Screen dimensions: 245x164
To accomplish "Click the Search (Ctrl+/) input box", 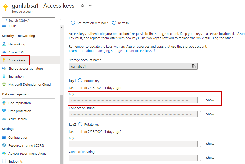I will tap(28, 20).
